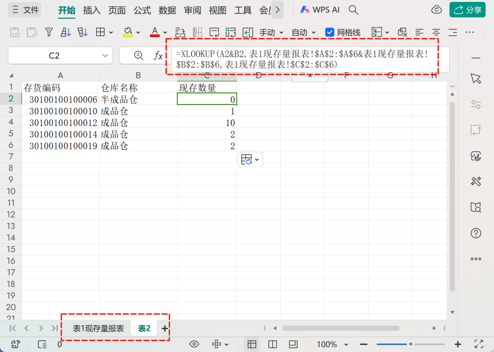Click the arrow selection tool in sidebar
Image resolution: width=494 pixels, height=352 pixels.
click(476, 78)
